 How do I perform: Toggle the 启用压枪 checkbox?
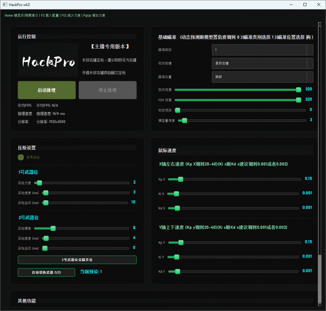point(21,157)
